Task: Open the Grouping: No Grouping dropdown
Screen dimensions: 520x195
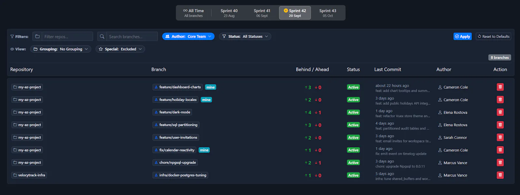Action: [x=61, y=49]
